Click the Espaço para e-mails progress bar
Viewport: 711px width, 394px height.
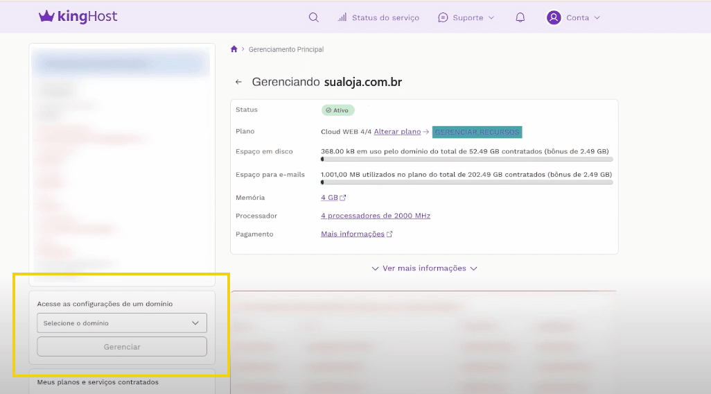466,182
